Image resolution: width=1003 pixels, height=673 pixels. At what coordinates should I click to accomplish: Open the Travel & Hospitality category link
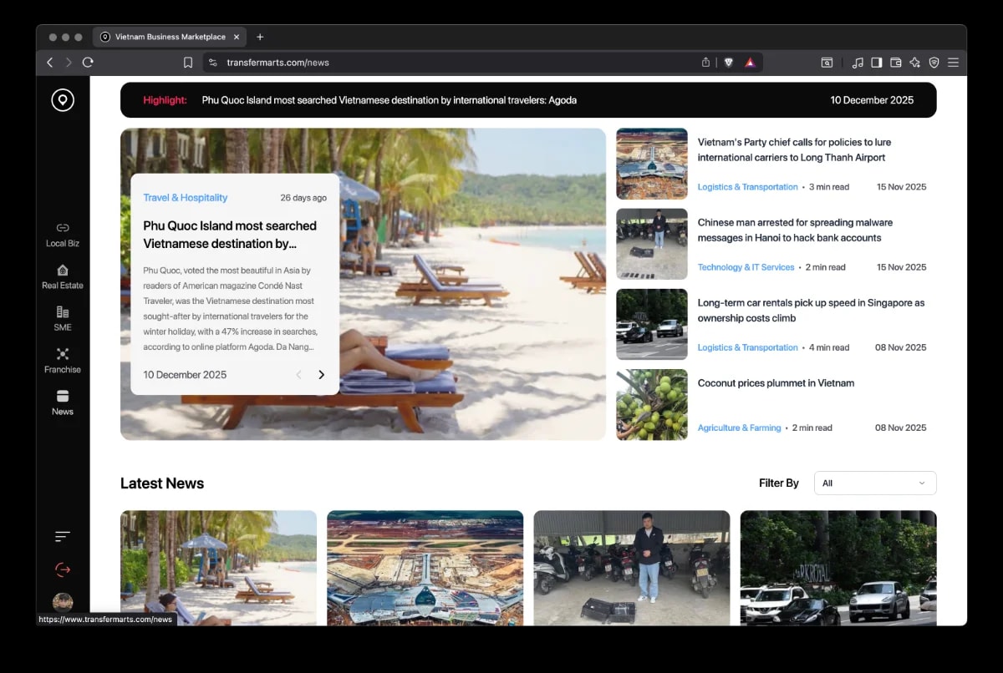coord(185,198)
